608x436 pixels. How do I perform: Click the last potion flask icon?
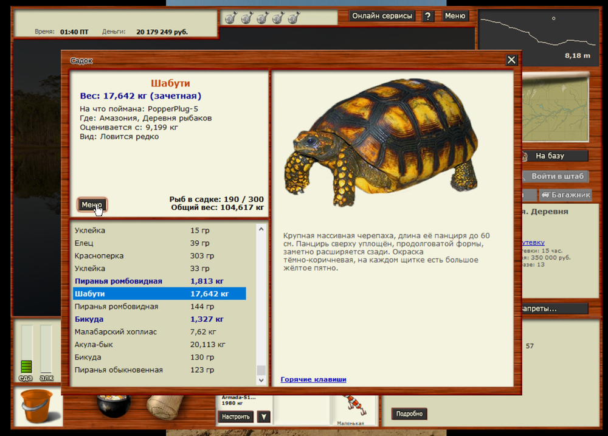point(292,18)
